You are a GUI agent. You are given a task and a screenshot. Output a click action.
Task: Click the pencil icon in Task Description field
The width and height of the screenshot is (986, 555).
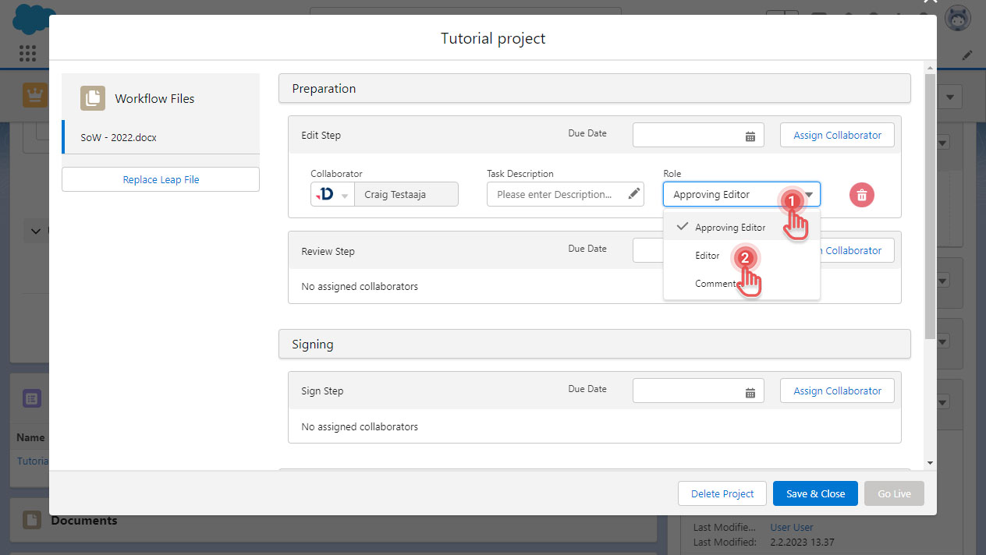tap(634, 193)
